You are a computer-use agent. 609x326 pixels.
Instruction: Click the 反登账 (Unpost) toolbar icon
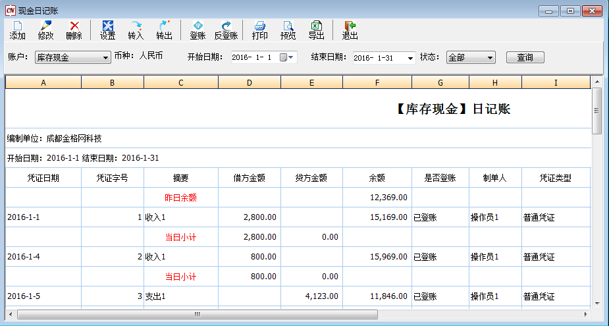click(x=226, y=30)
